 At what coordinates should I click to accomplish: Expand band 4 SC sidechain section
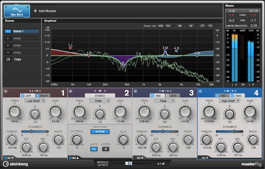203,158
